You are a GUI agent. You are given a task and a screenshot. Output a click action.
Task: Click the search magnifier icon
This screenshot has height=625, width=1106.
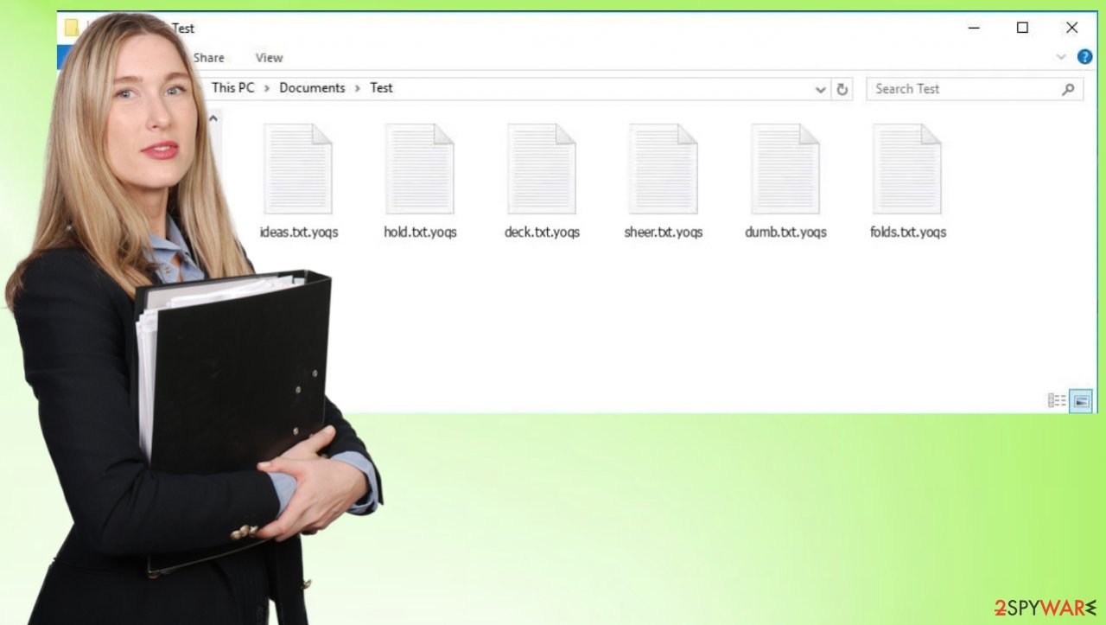click(1069, 88)
